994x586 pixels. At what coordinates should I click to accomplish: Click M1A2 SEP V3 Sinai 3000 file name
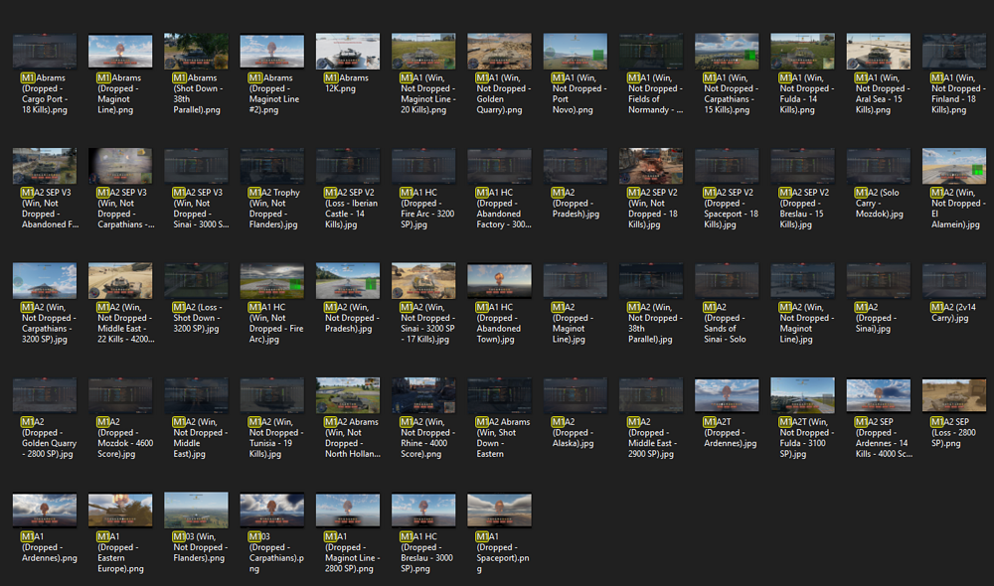pyautogui.click(x=201, y=209)
